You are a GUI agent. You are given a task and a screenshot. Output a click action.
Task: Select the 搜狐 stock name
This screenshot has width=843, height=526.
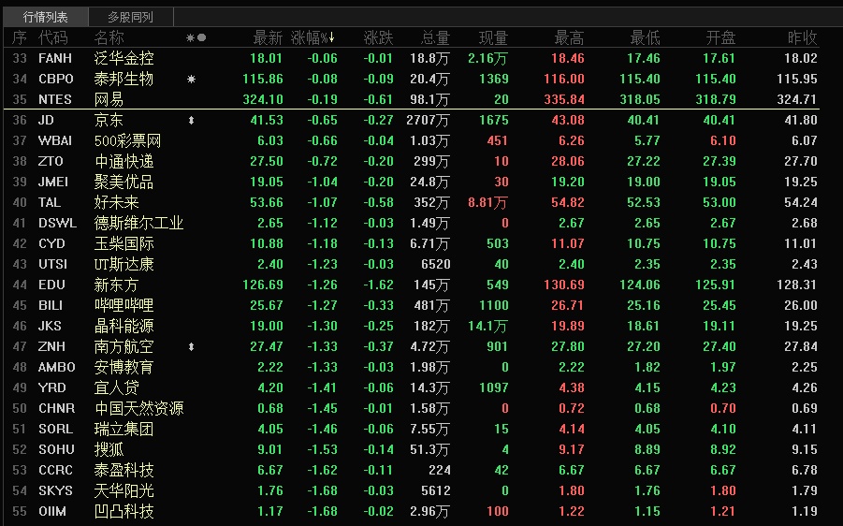(x=109, y=449)
